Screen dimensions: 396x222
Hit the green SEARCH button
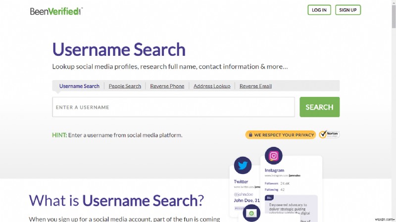pyautogui.click(x=319, y=107)
